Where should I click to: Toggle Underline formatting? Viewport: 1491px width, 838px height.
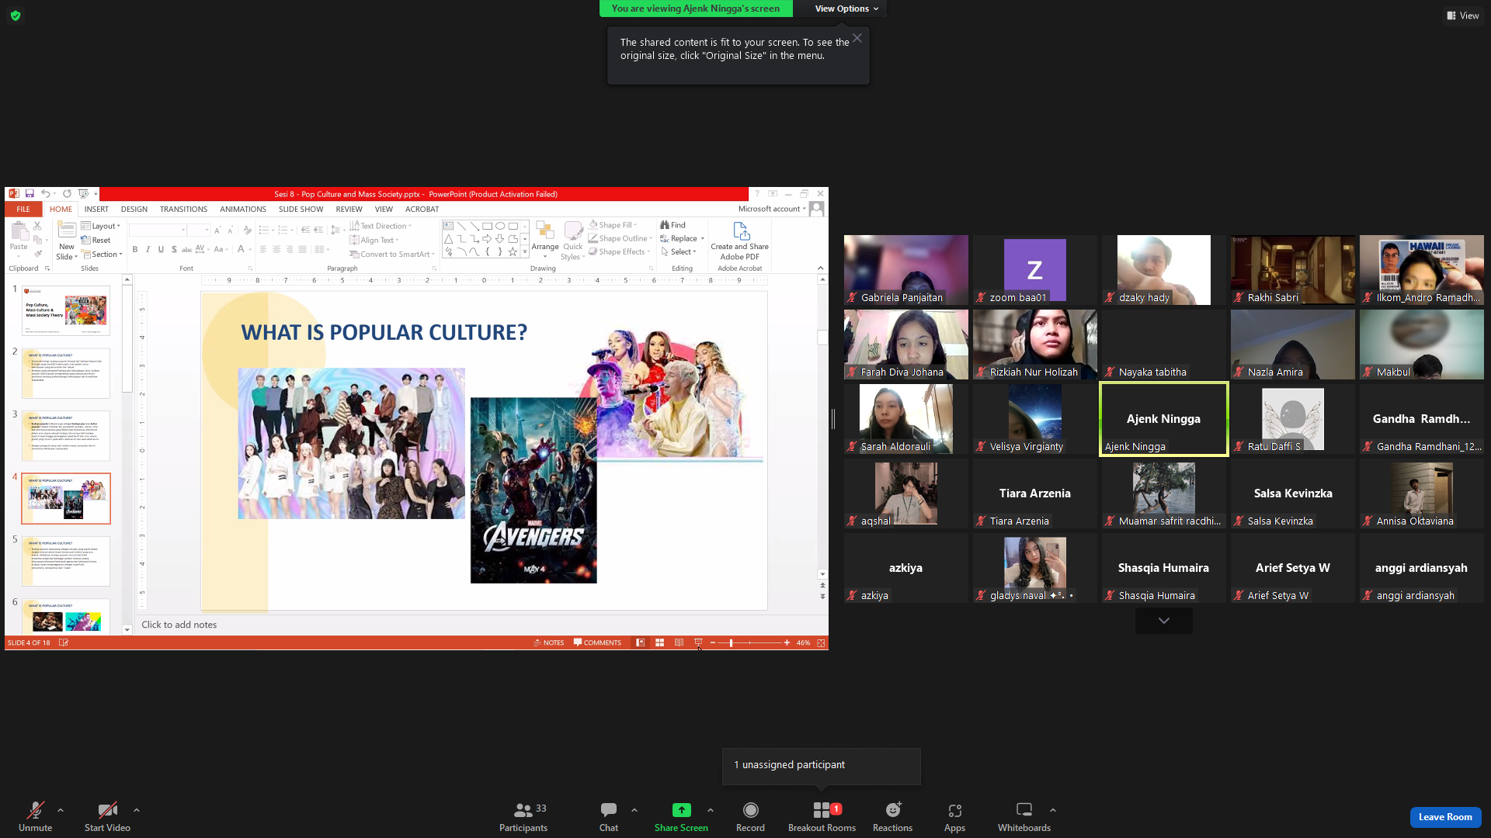(x=161, y=250)
